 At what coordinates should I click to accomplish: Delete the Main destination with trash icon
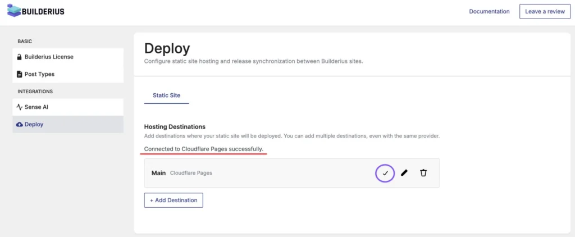pos(423,173)
